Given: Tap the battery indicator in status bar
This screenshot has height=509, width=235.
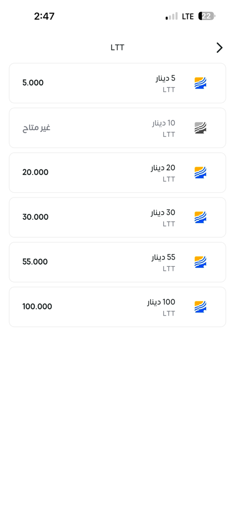Looking at the screenshot, I should [x=207, y=16].
